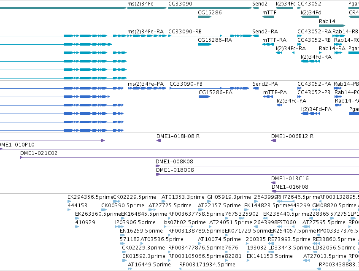Select EST AT22157.5prime label

click(219, 205)
